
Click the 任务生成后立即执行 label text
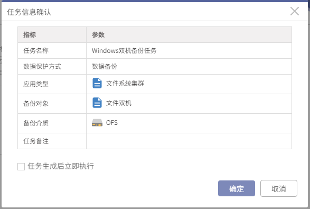coord(61,166)
